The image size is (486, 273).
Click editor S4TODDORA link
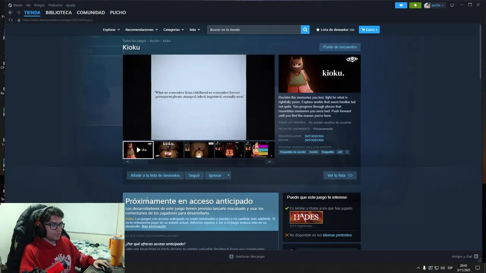(314, 140)
